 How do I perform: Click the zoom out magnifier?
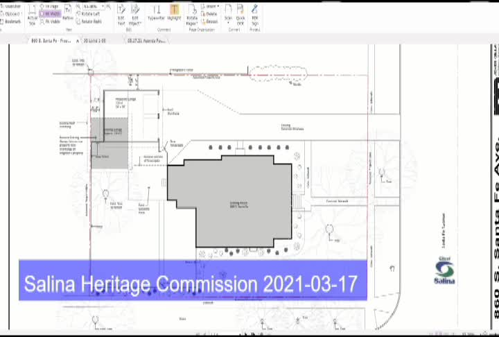(78, 6)
